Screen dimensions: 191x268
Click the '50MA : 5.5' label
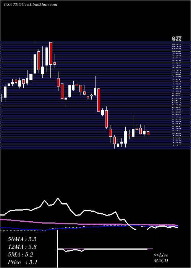[x=22, y=239]
